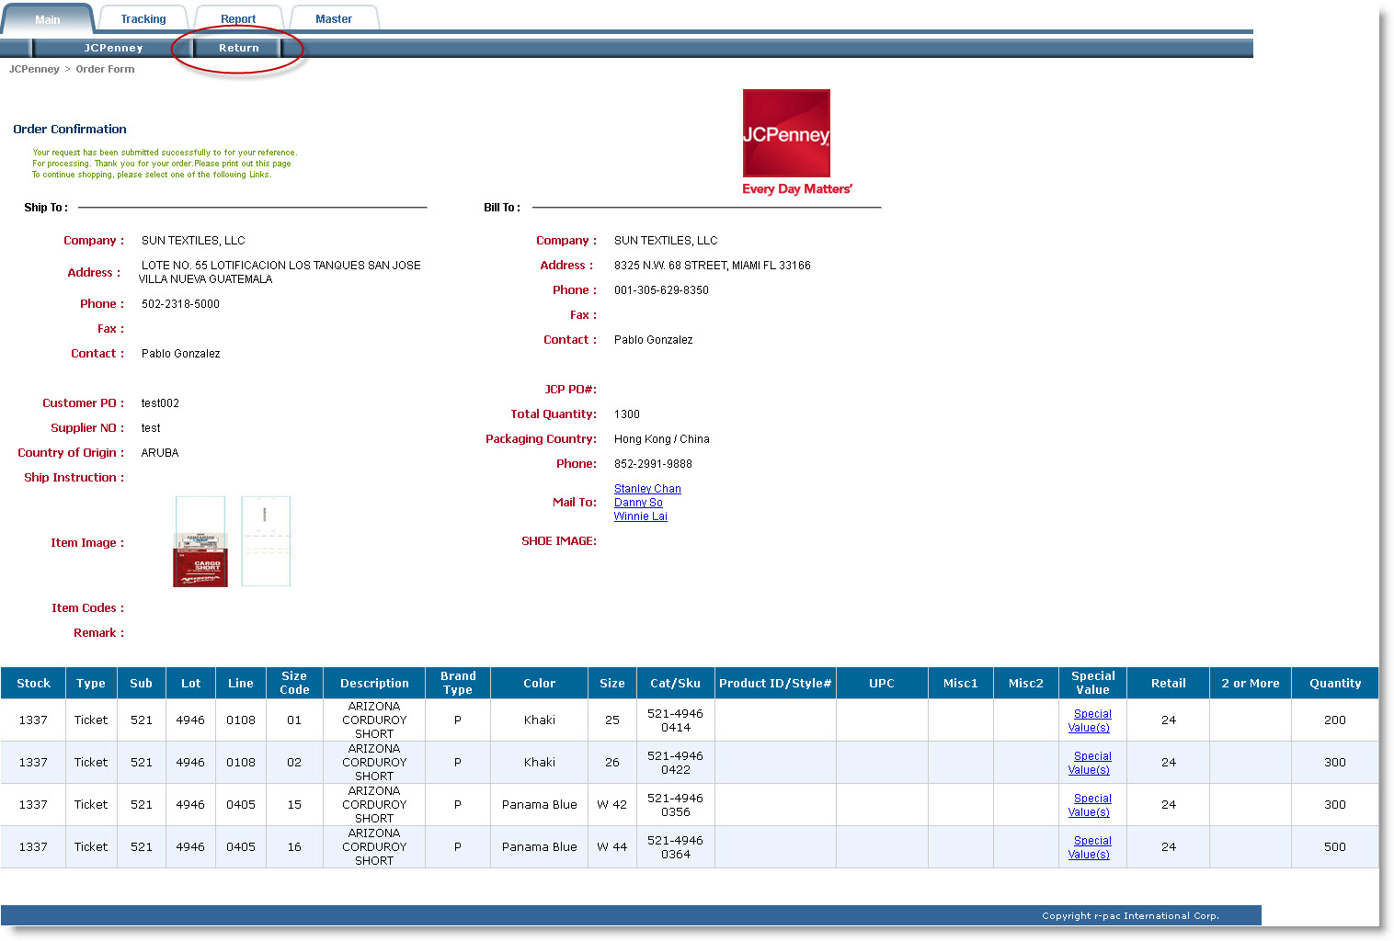Select Cat/Sku cell 521-4946 0364

675,847
